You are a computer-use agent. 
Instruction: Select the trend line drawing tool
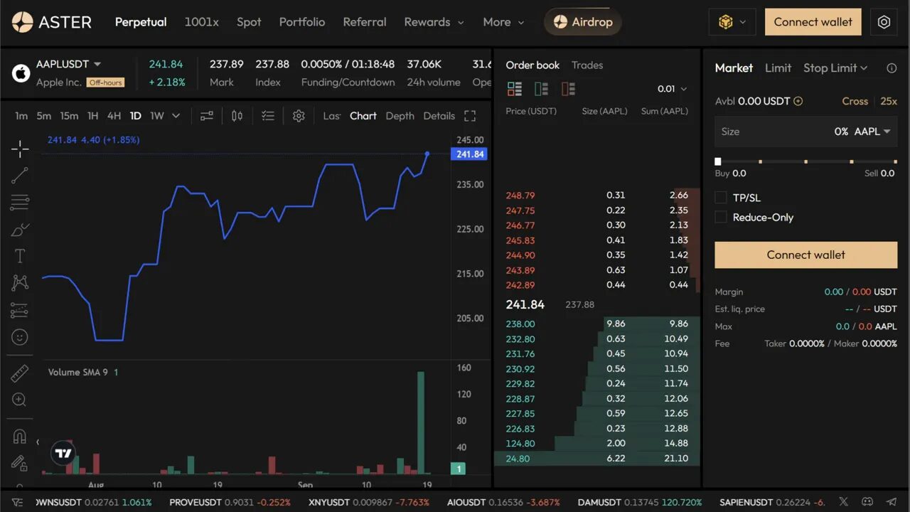19,176
